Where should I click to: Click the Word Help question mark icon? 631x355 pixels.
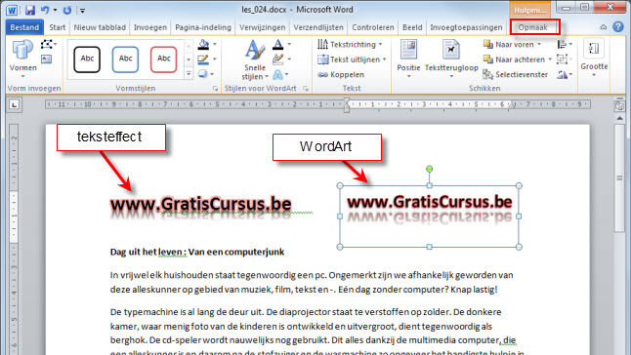[617, 27]
